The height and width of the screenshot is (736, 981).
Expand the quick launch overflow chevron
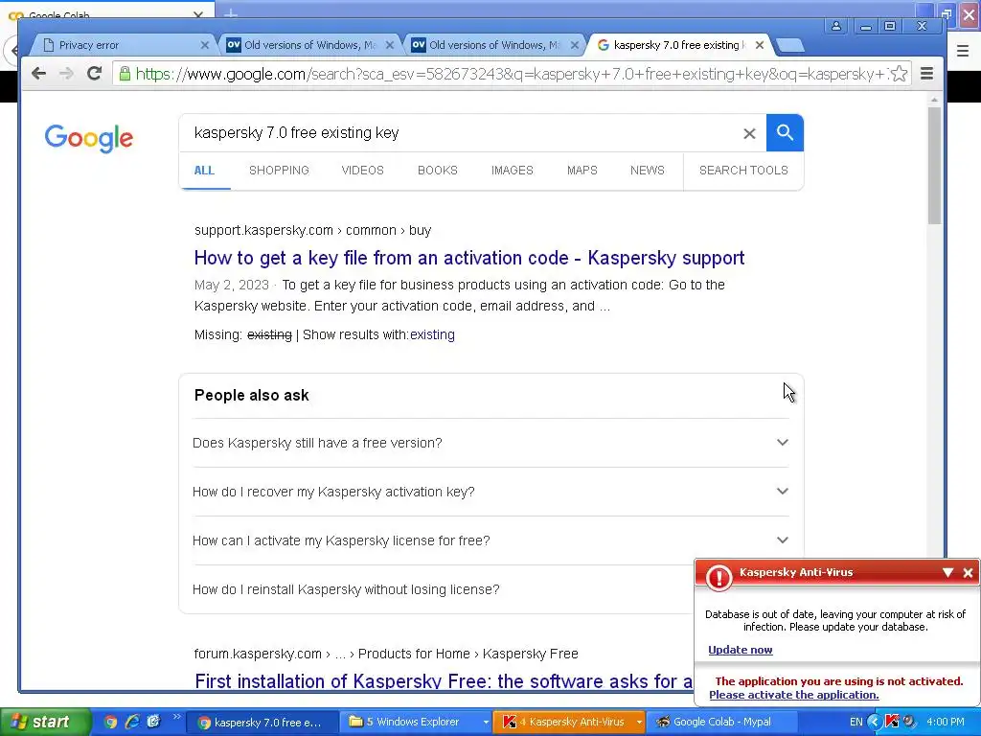click(176, 717)
